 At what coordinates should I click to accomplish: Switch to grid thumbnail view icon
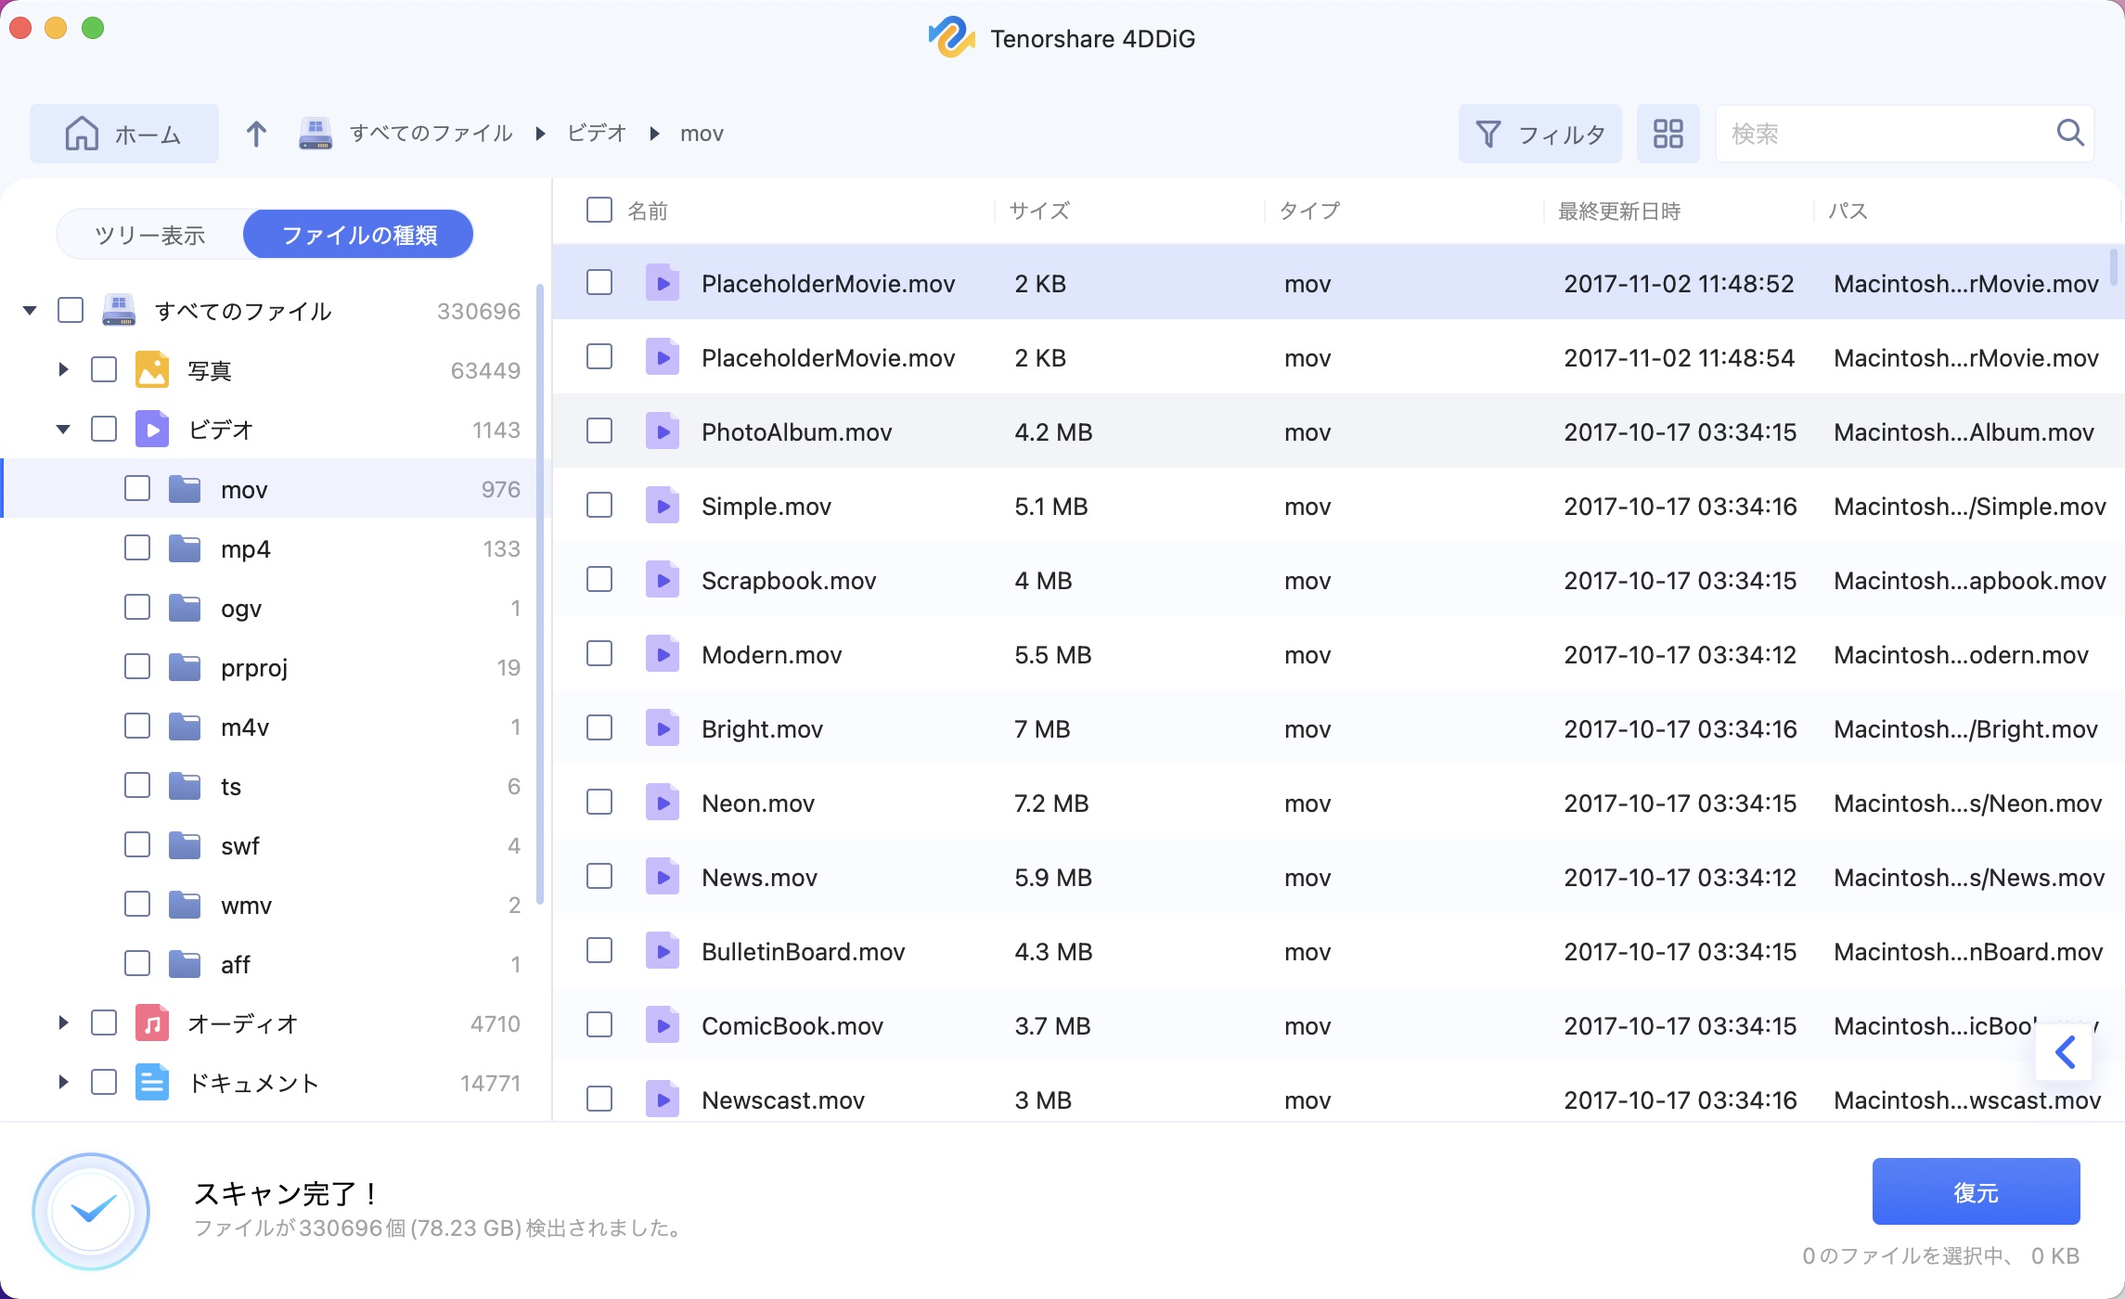(1668, 134)
